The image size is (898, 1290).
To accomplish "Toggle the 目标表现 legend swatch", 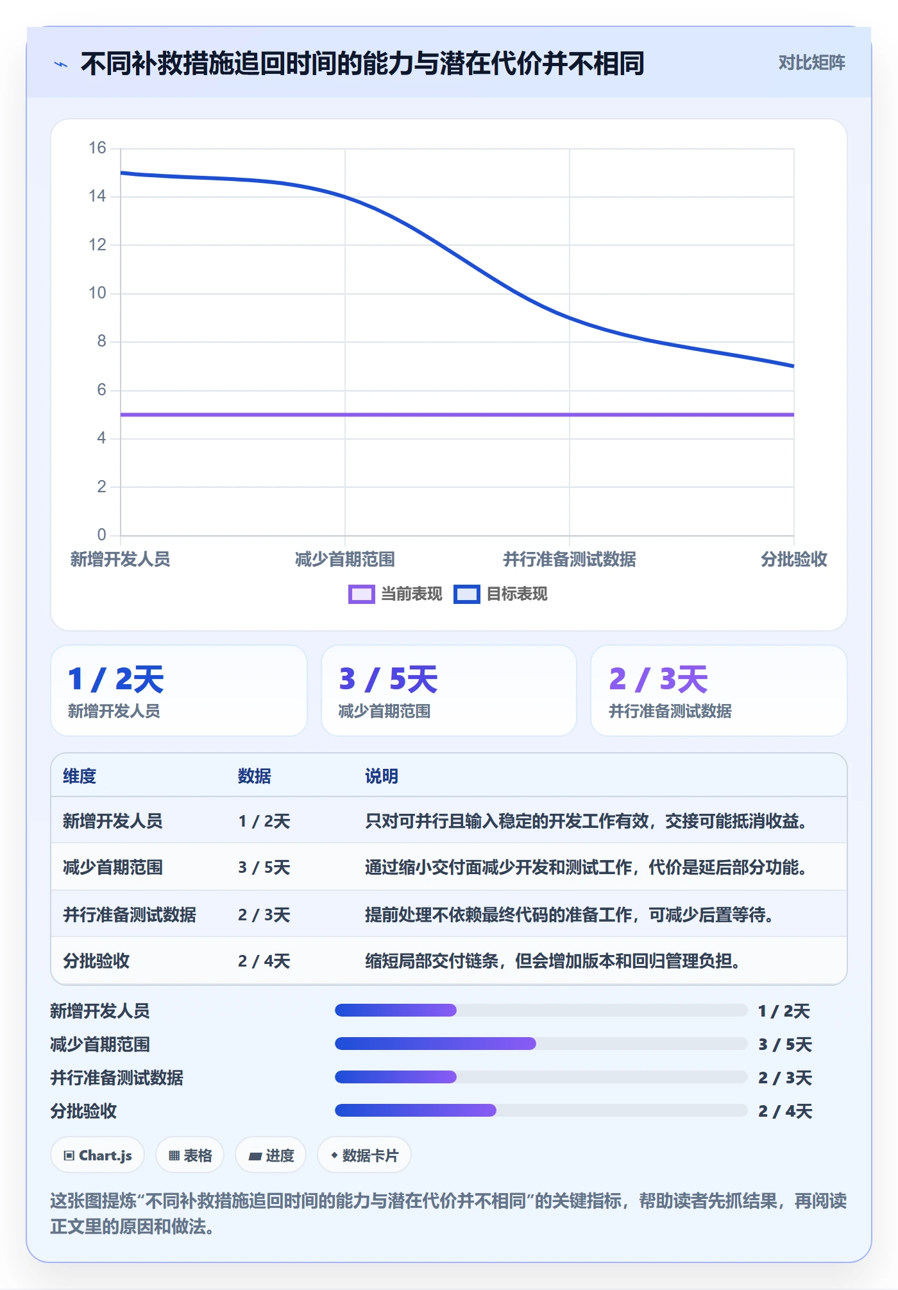I will (466, 594).
